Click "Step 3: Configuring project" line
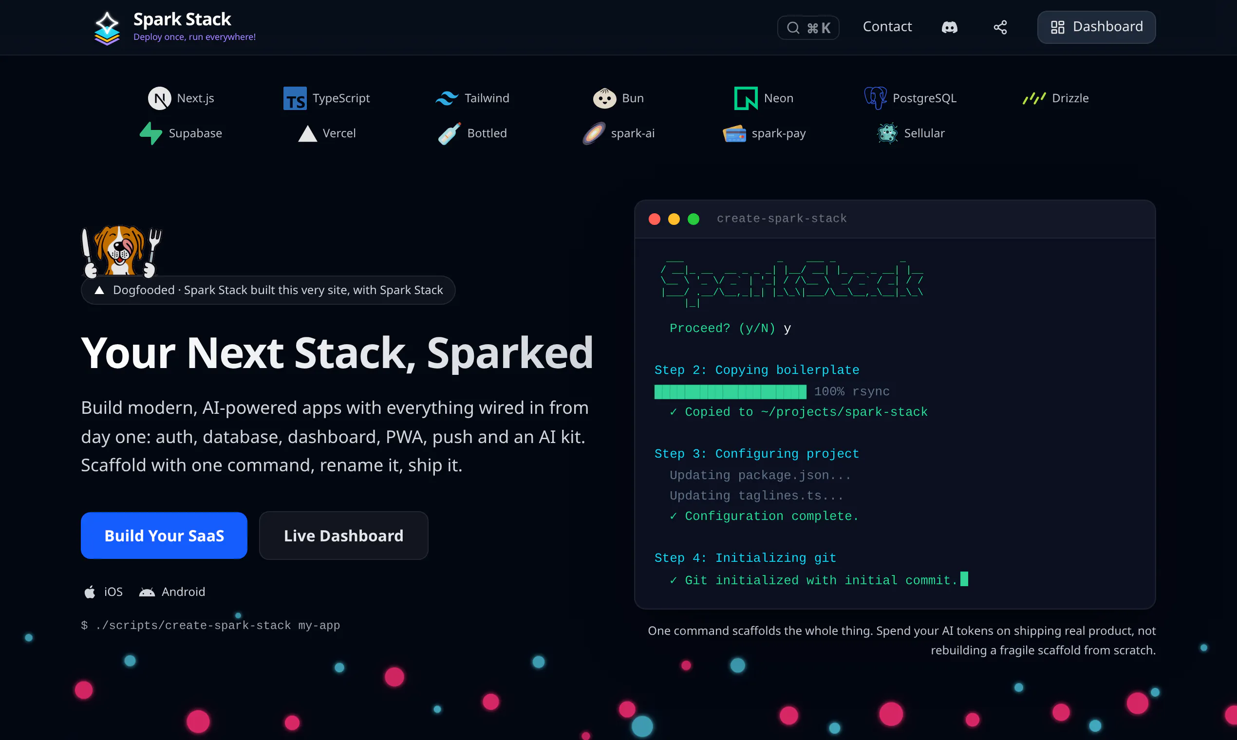This screenshot has width=1237, height=740. click(757, 454)
